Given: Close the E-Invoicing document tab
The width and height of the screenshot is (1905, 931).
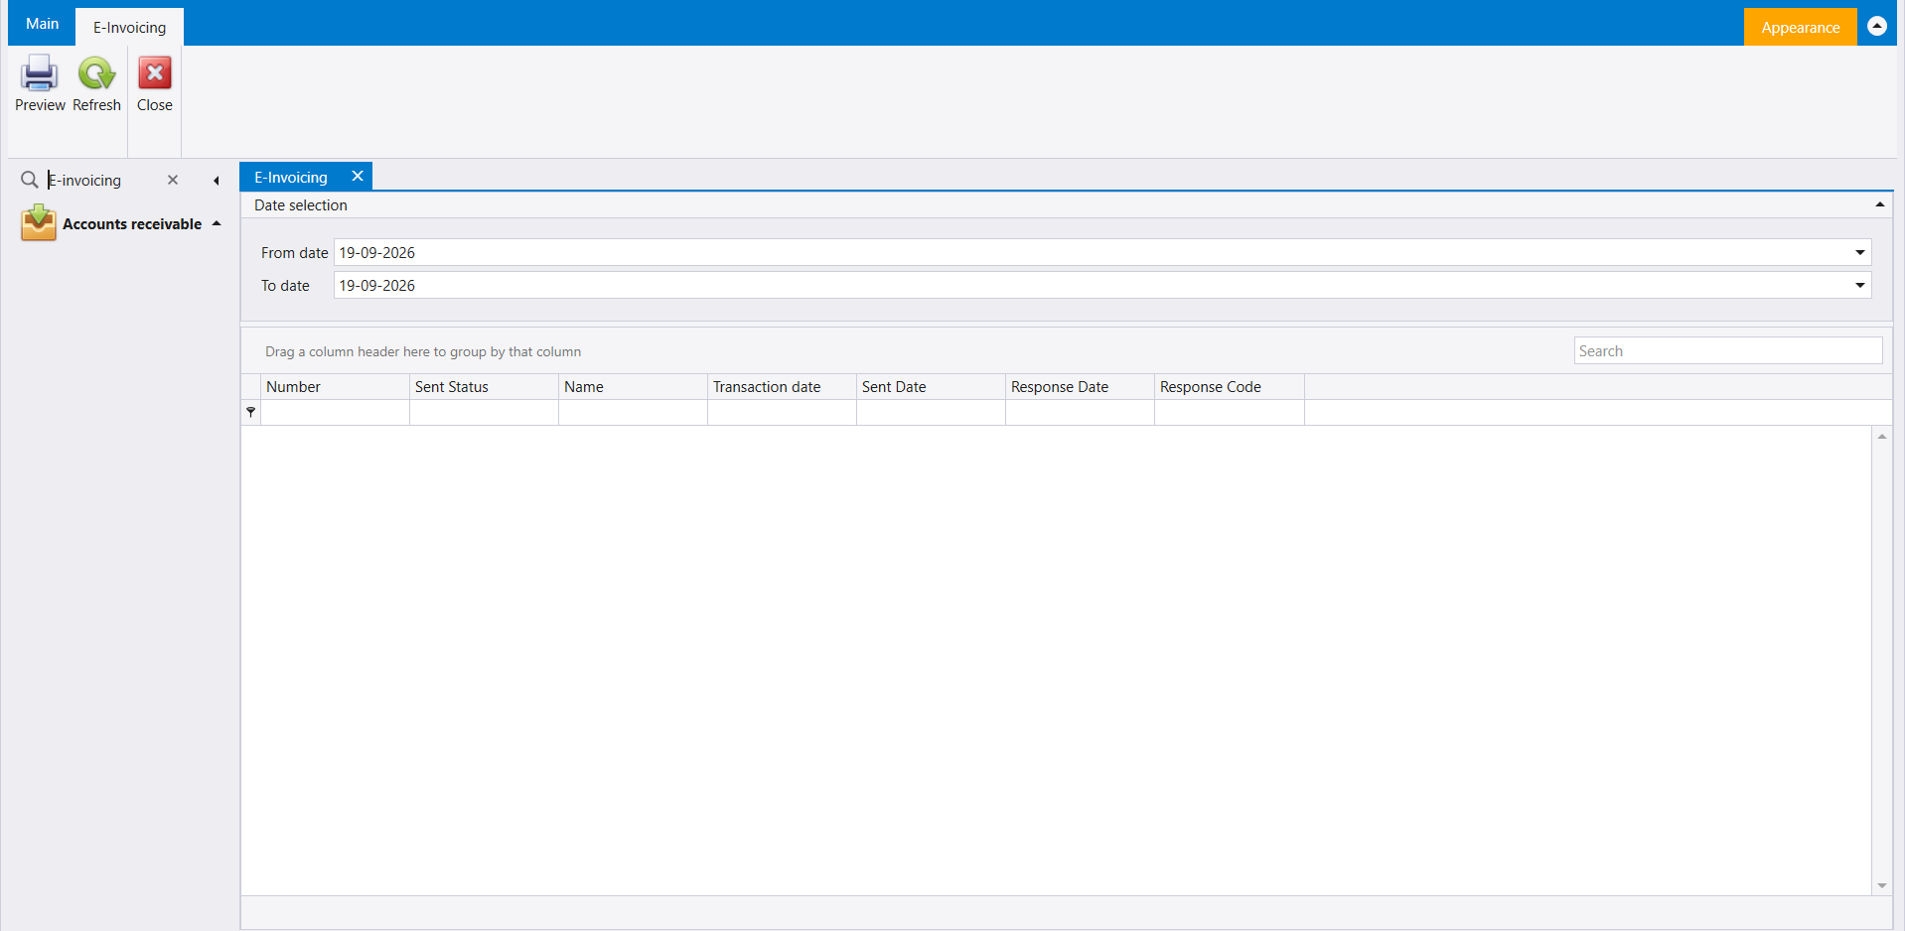Looking at the screenshot, I should click(x=358, y=176).
